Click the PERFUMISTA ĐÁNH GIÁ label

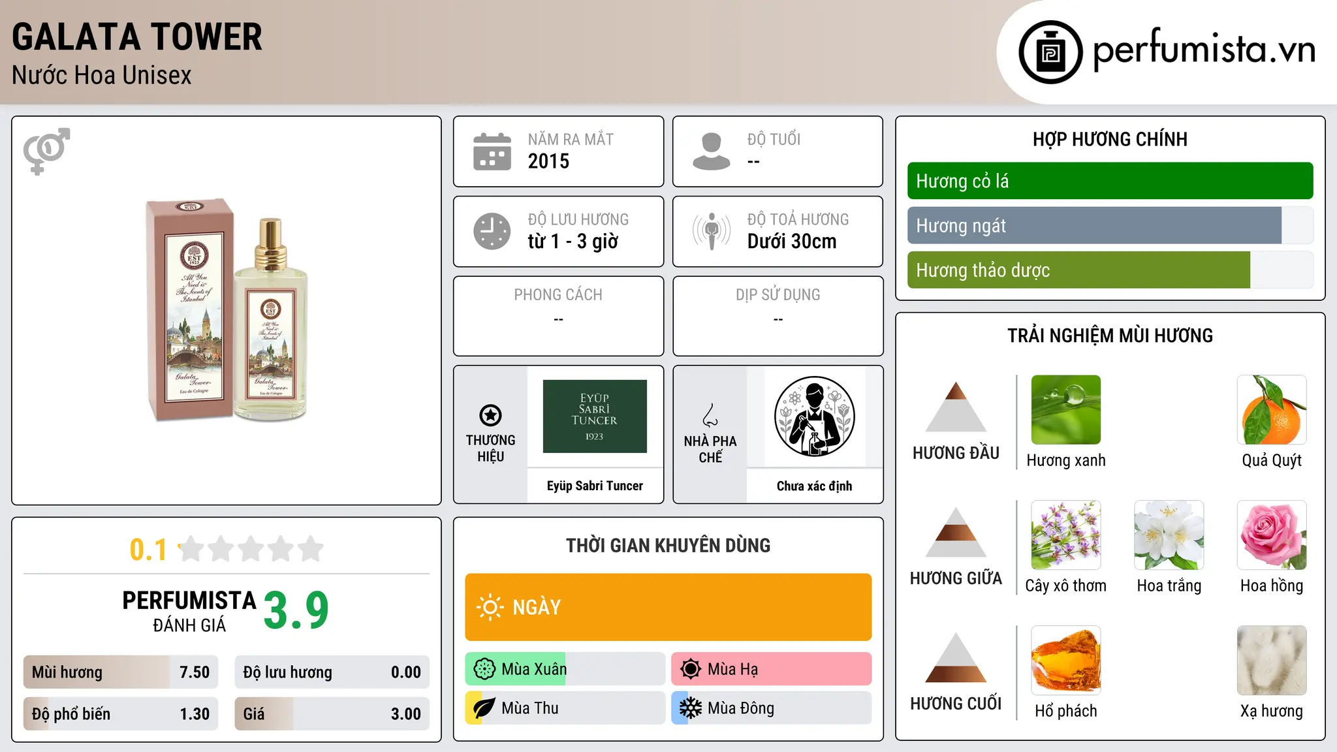189,611
